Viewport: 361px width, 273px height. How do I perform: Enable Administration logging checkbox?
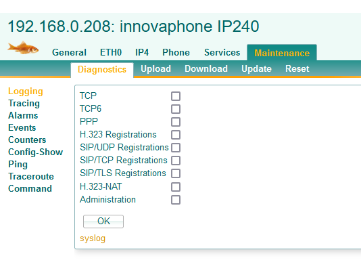[176, 200]
